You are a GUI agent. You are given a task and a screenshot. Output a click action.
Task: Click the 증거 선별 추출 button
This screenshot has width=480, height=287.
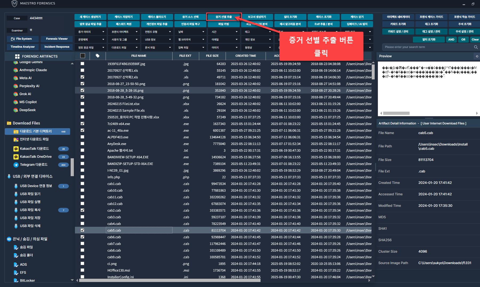[224, 17]
